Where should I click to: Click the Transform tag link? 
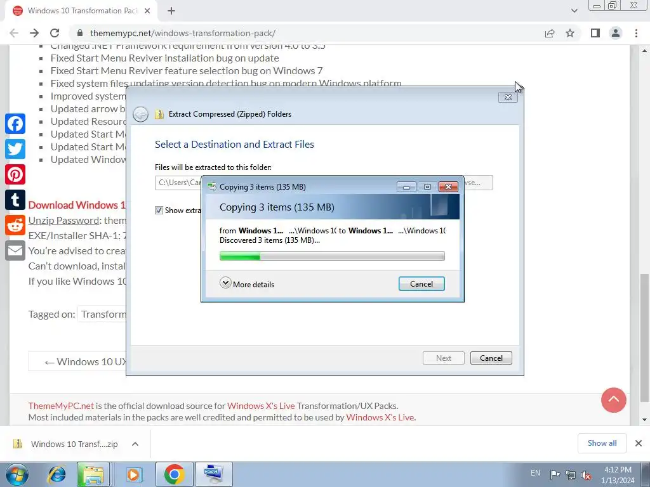coord(103,315)
